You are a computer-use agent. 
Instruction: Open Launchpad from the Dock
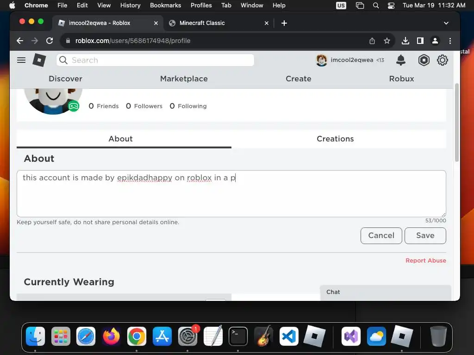click(61, 337)
